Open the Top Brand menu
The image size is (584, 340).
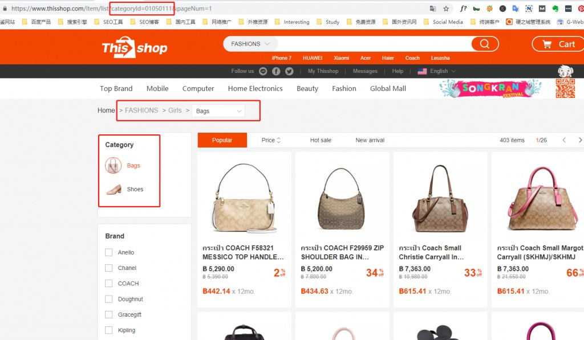[x=116, y=88]
